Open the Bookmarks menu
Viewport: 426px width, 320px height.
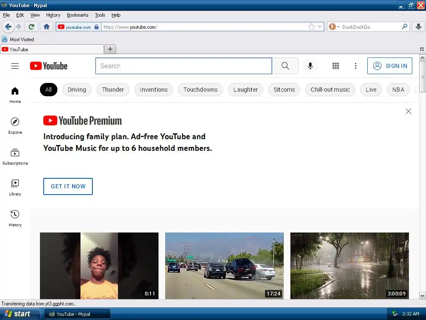(x=78, y=15)
